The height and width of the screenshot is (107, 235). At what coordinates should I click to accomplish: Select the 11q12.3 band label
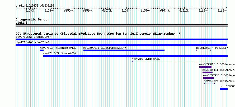(x=21, y=23)
